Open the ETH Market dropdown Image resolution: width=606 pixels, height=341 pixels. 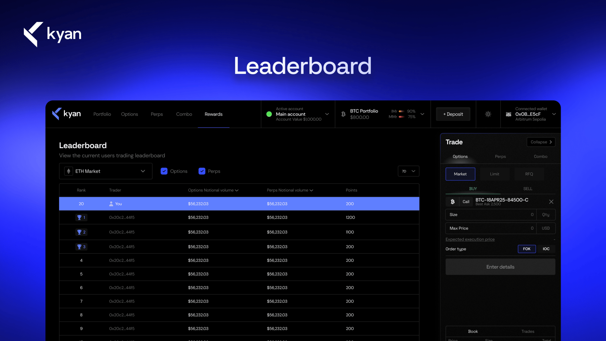point(106,171)
